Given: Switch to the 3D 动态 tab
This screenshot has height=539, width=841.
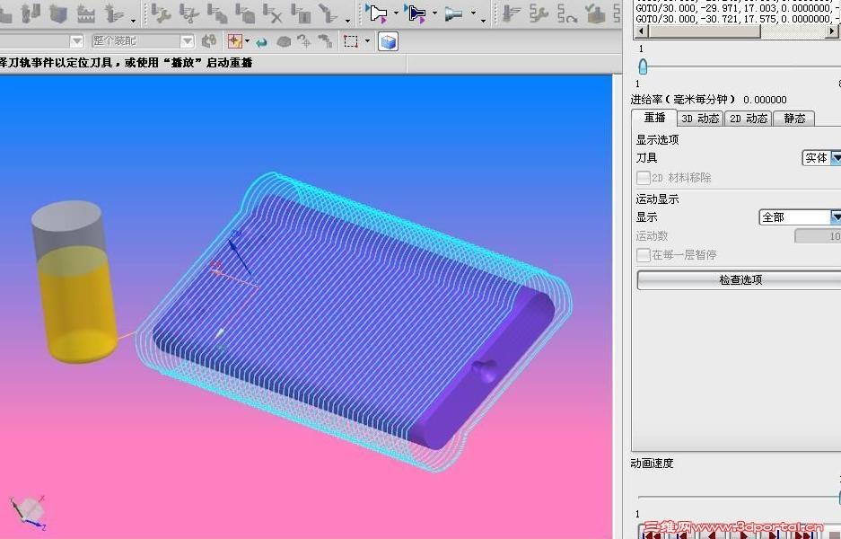Looking at the screenshot, I should [x=700, y=119].
